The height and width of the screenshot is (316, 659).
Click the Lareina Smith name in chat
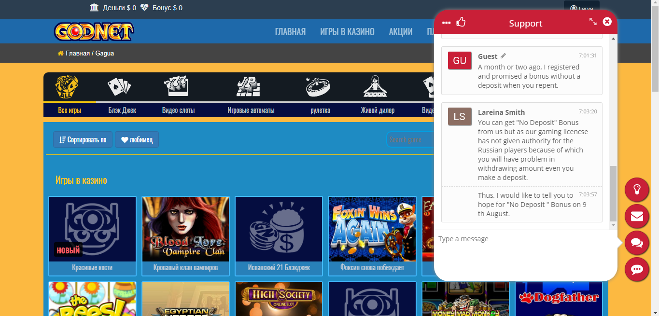pos(501,112)
